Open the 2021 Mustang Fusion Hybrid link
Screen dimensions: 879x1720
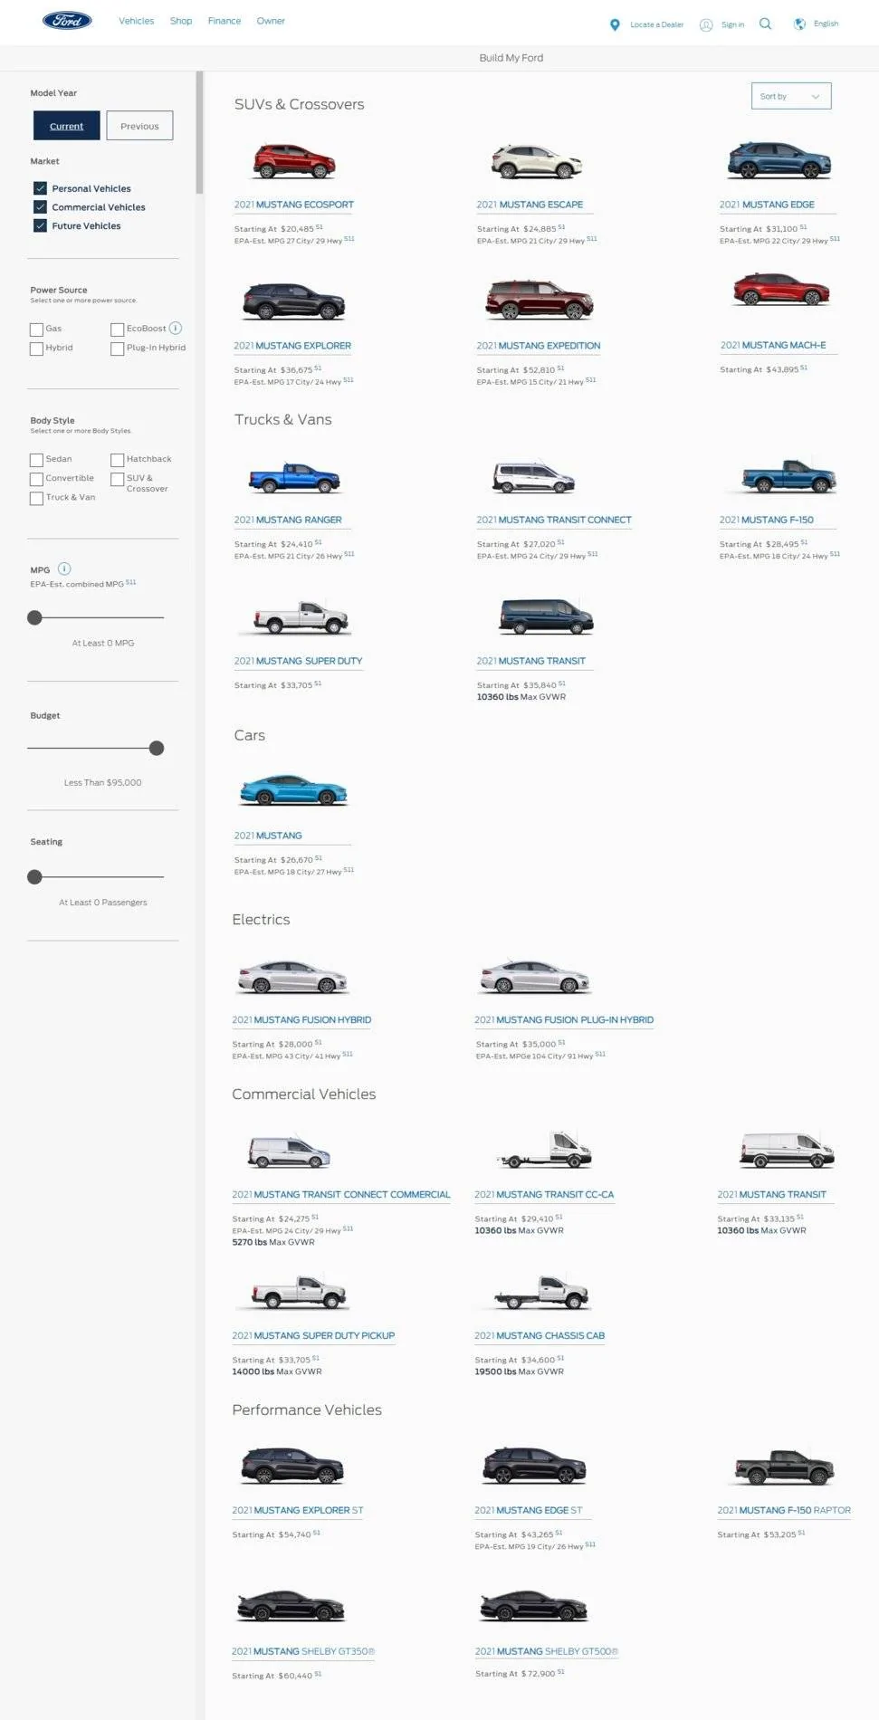pyautogui.click(x=301, y=1019)
